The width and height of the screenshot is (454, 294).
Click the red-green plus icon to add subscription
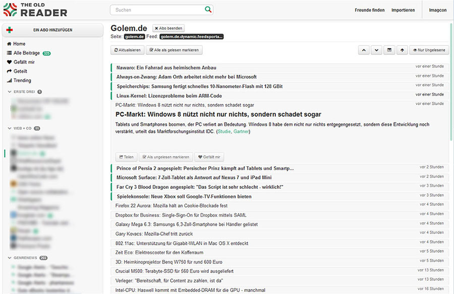[10, 30]
